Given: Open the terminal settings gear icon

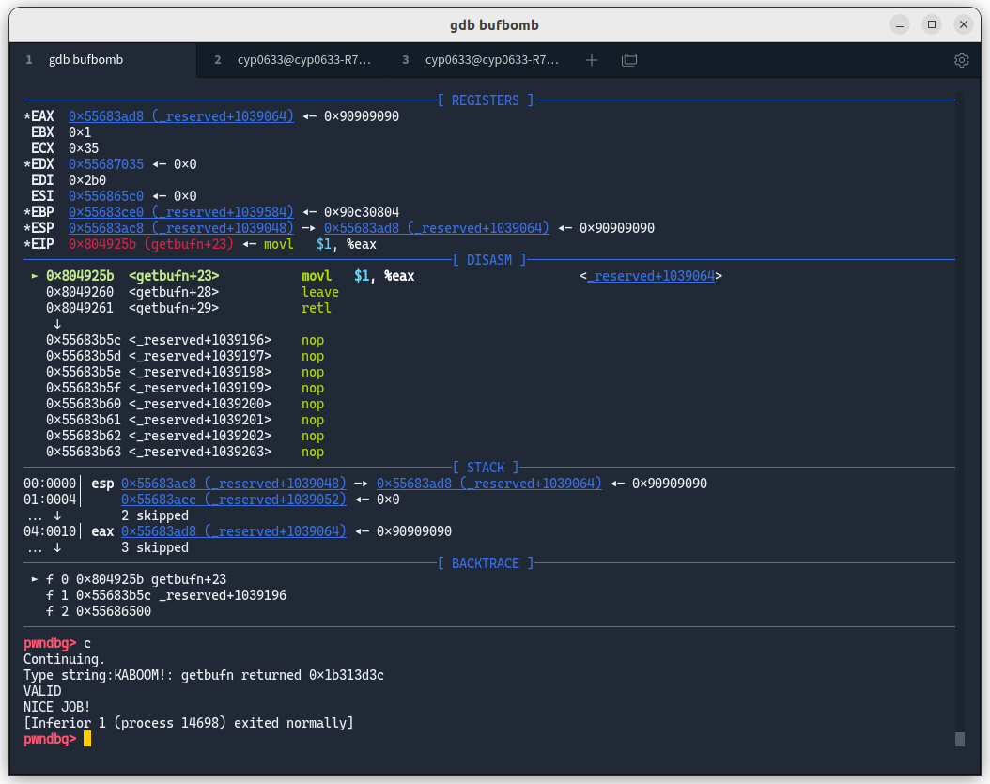Looking at the screenshot, I should (x=962, y=60).
